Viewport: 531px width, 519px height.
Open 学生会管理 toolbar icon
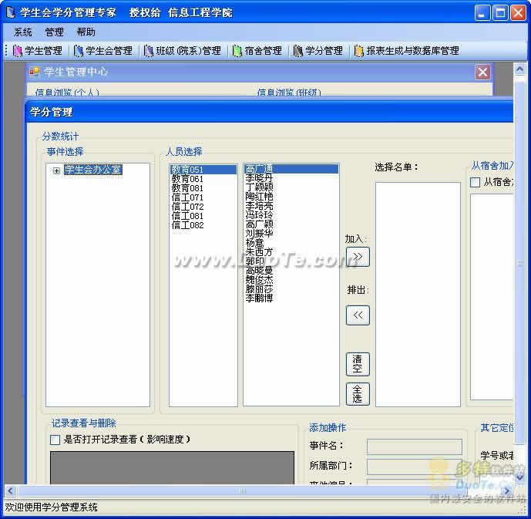(103, 51)
